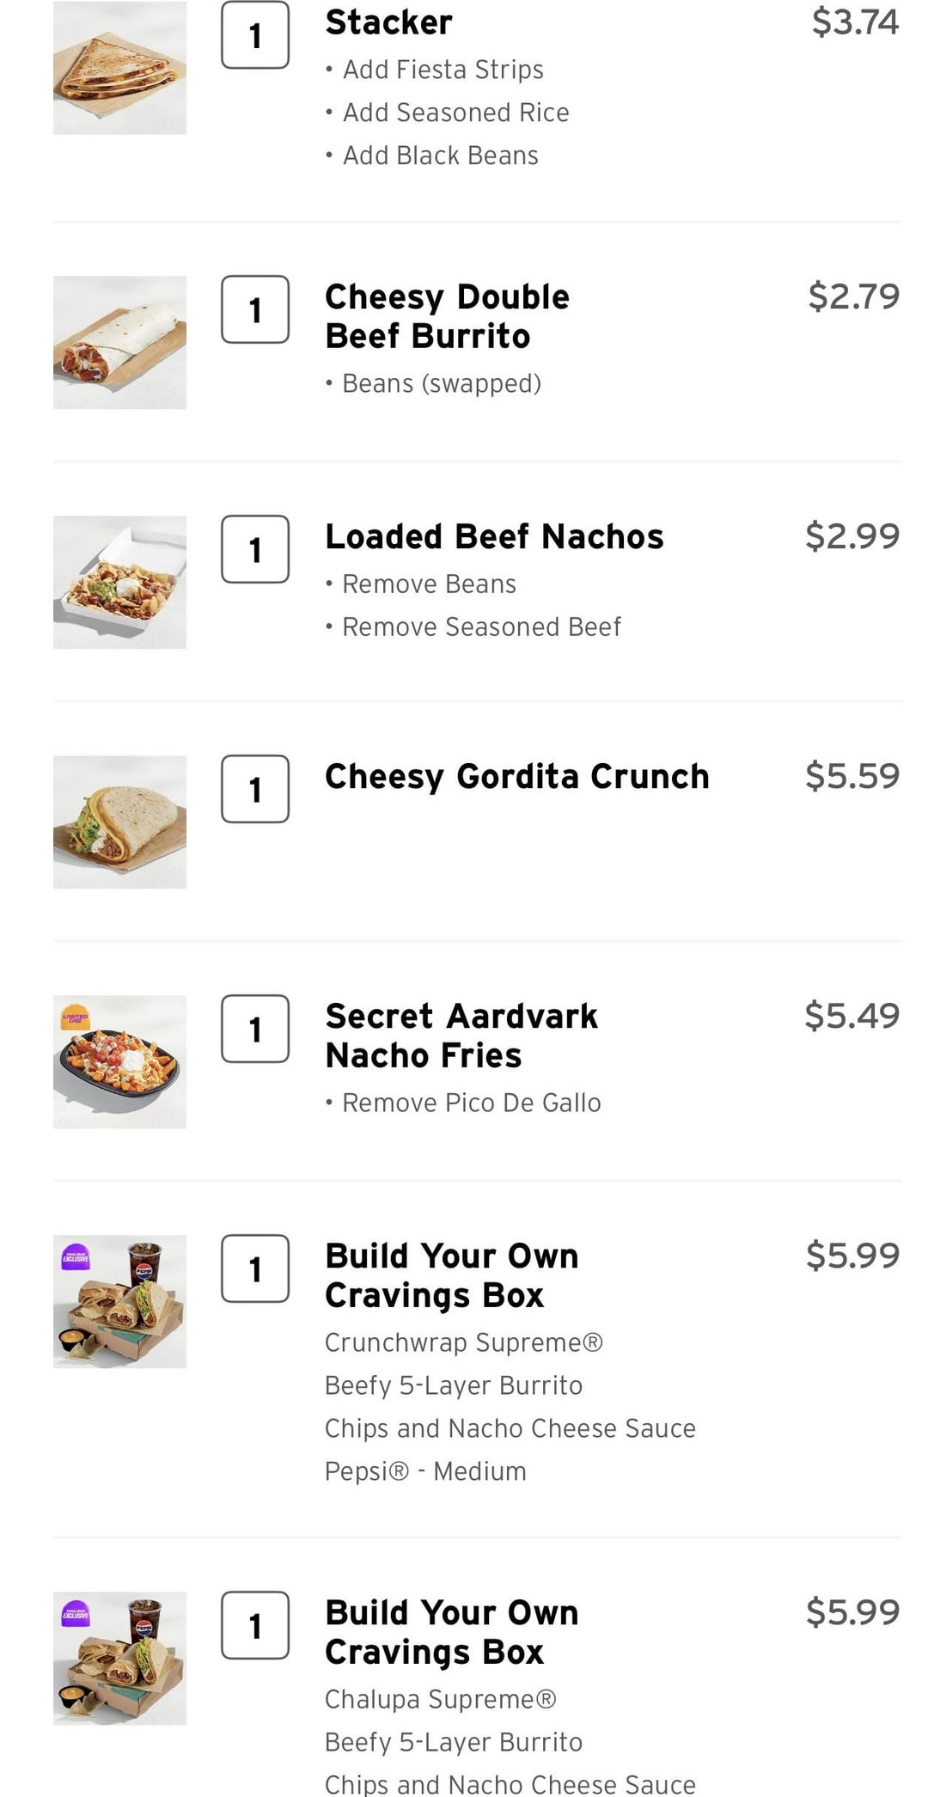Change quantity for the Stacker item

pyautogui.click(x=255, y=35)
